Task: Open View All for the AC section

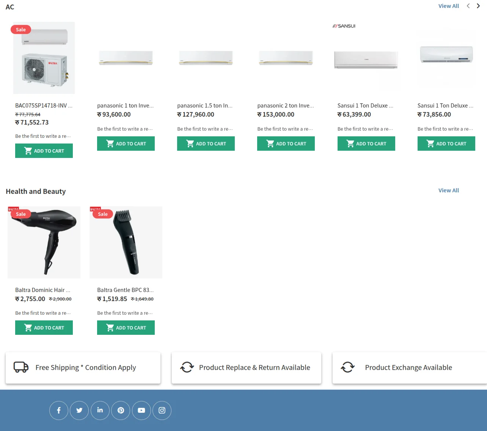Action: point(449,6)
